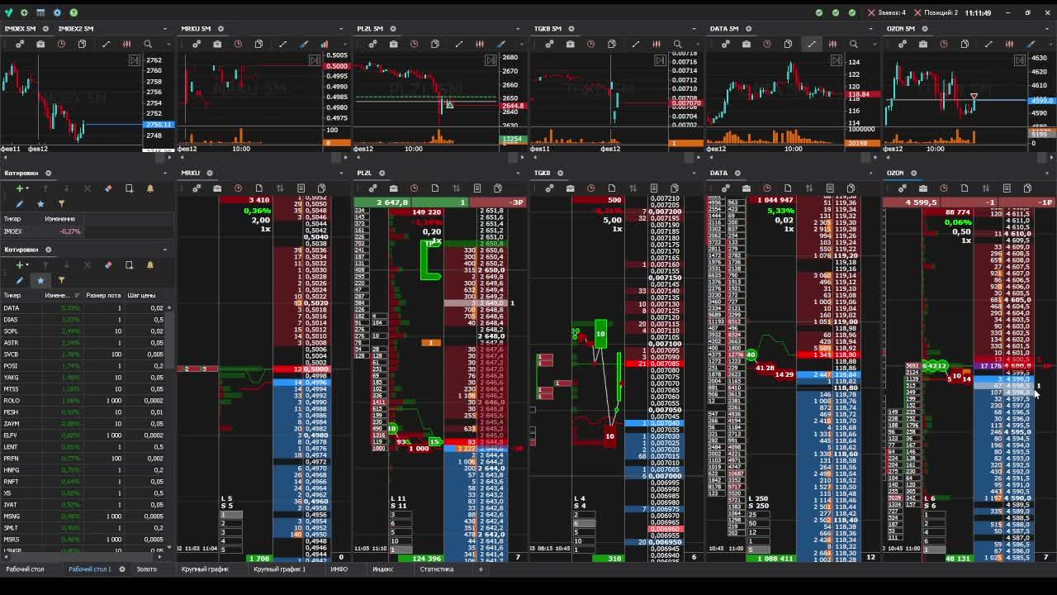Click the candlestick icon in the IMOEX 5M chart toolbar
This screenshot has height=595, width=1057.
pyautogui.click(x=126, y=44)
